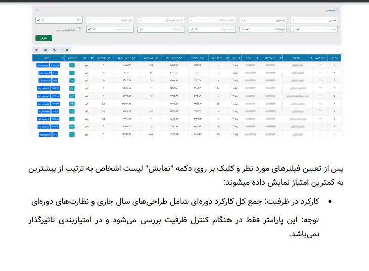Click تاریخچه رتبه button in rank 5 row
This screenshot has height=271, width=369.
click(x=43, y=96)
